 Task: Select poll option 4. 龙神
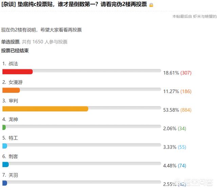coord(10,119)
